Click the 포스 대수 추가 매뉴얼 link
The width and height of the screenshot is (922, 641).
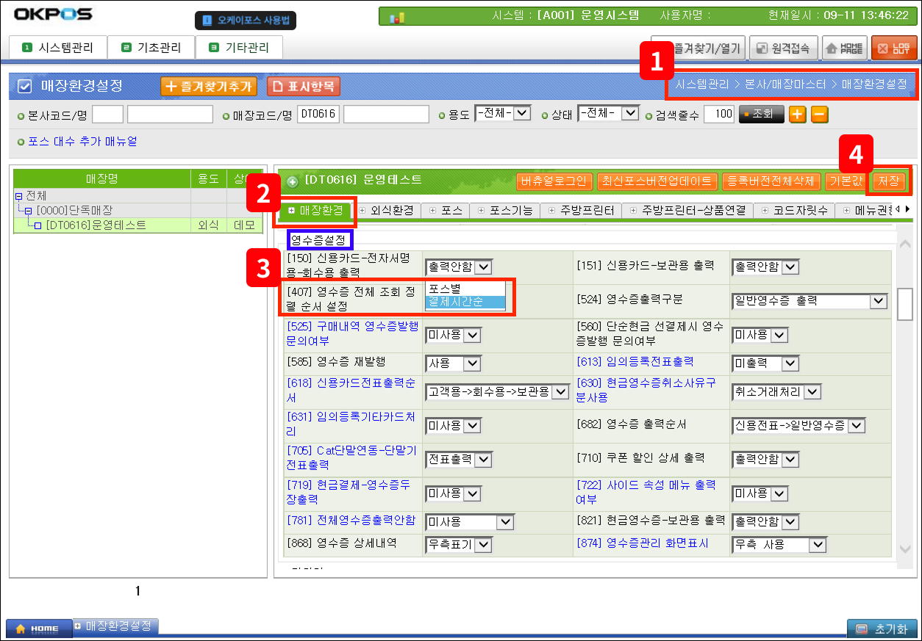click(82, 141)
